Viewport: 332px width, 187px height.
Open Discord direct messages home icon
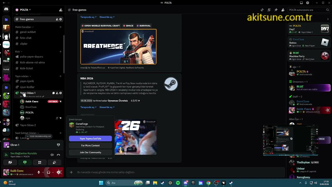click(x=6, y=9)
